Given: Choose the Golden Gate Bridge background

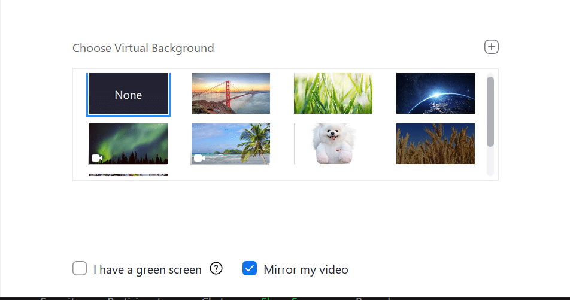Looking at the screenshot, I should click(x=231, y=93).
